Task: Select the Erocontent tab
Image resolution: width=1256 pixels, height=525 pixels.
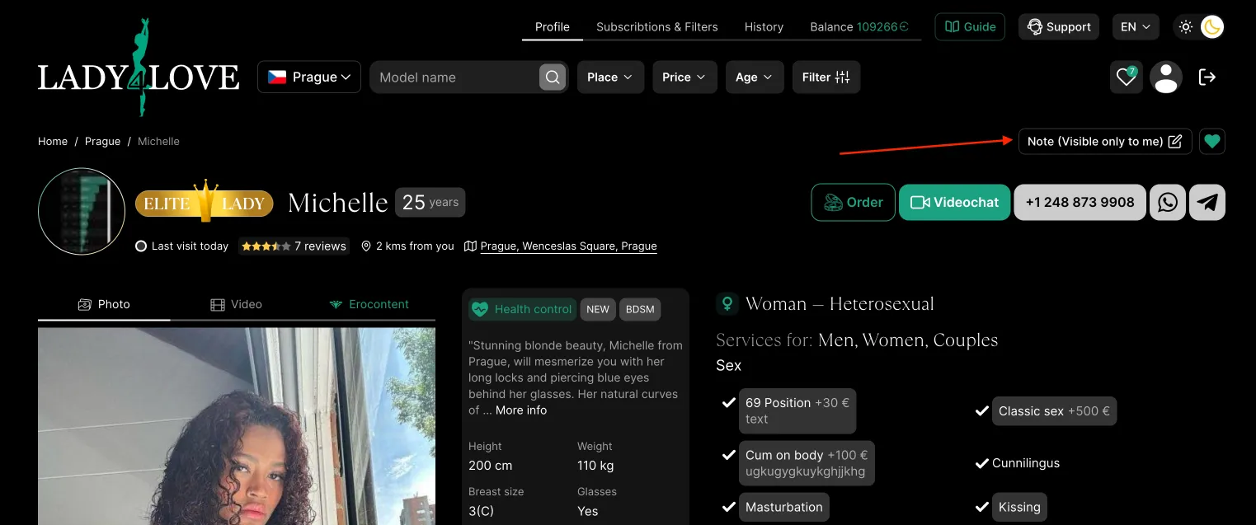Action: (369, 304)
